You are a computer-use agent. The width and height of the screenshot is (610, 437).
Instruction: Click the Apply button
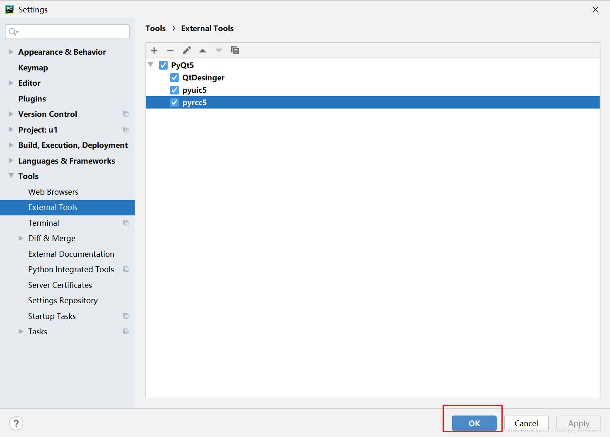pos(579,423)
